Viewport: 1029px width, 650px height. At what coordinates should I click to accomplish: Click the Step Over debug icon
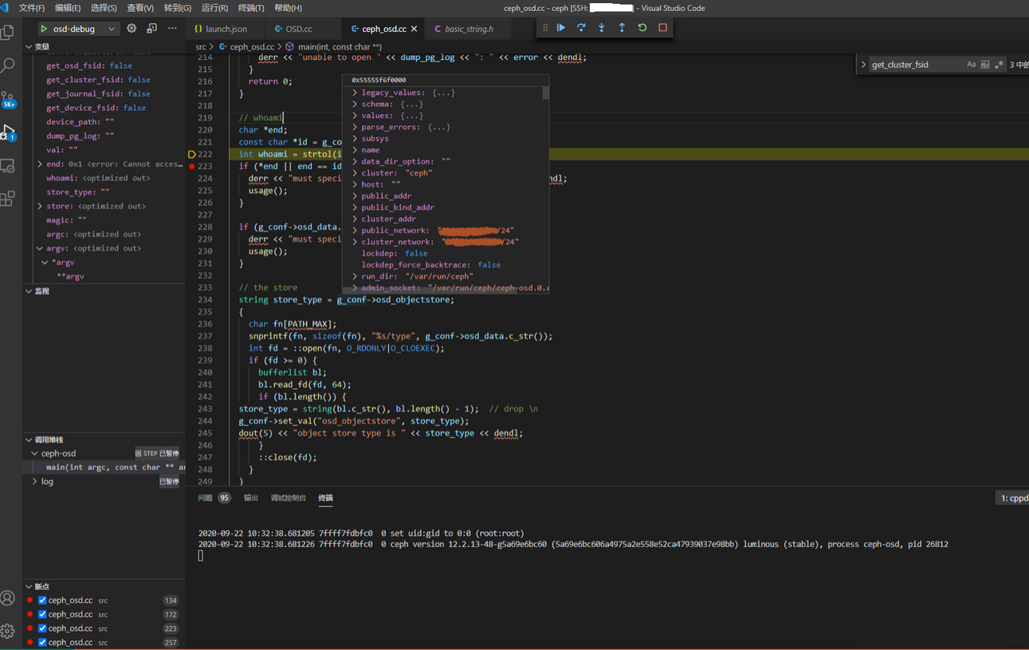click(x=581, y=28)
